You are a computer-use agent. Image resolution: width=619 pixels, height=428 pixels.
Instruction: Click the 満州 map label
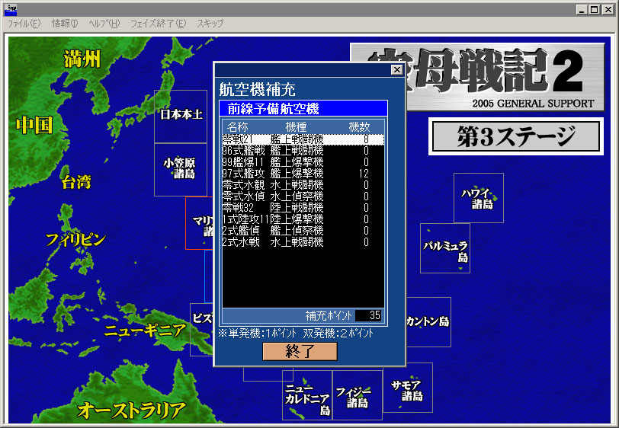[x=82, y=59]
